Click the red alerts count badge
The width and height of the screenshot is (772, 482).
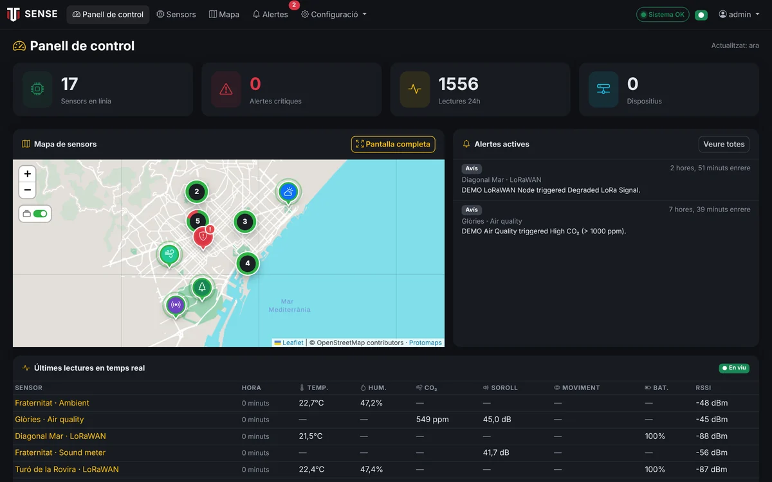(294, 5)
